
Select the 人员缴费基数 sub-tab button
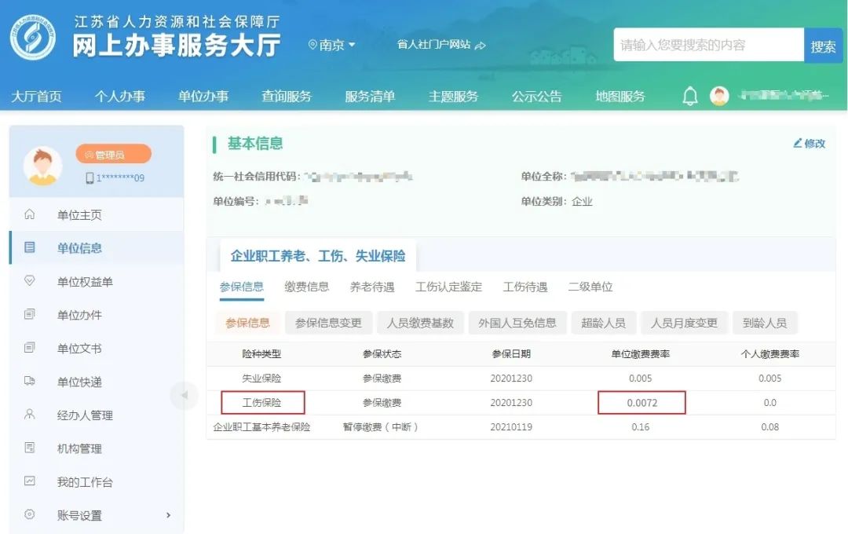(420, 323)
